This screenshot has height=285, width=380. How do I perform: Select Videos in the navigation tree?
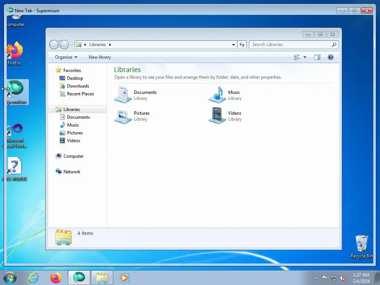pos(73,140)
